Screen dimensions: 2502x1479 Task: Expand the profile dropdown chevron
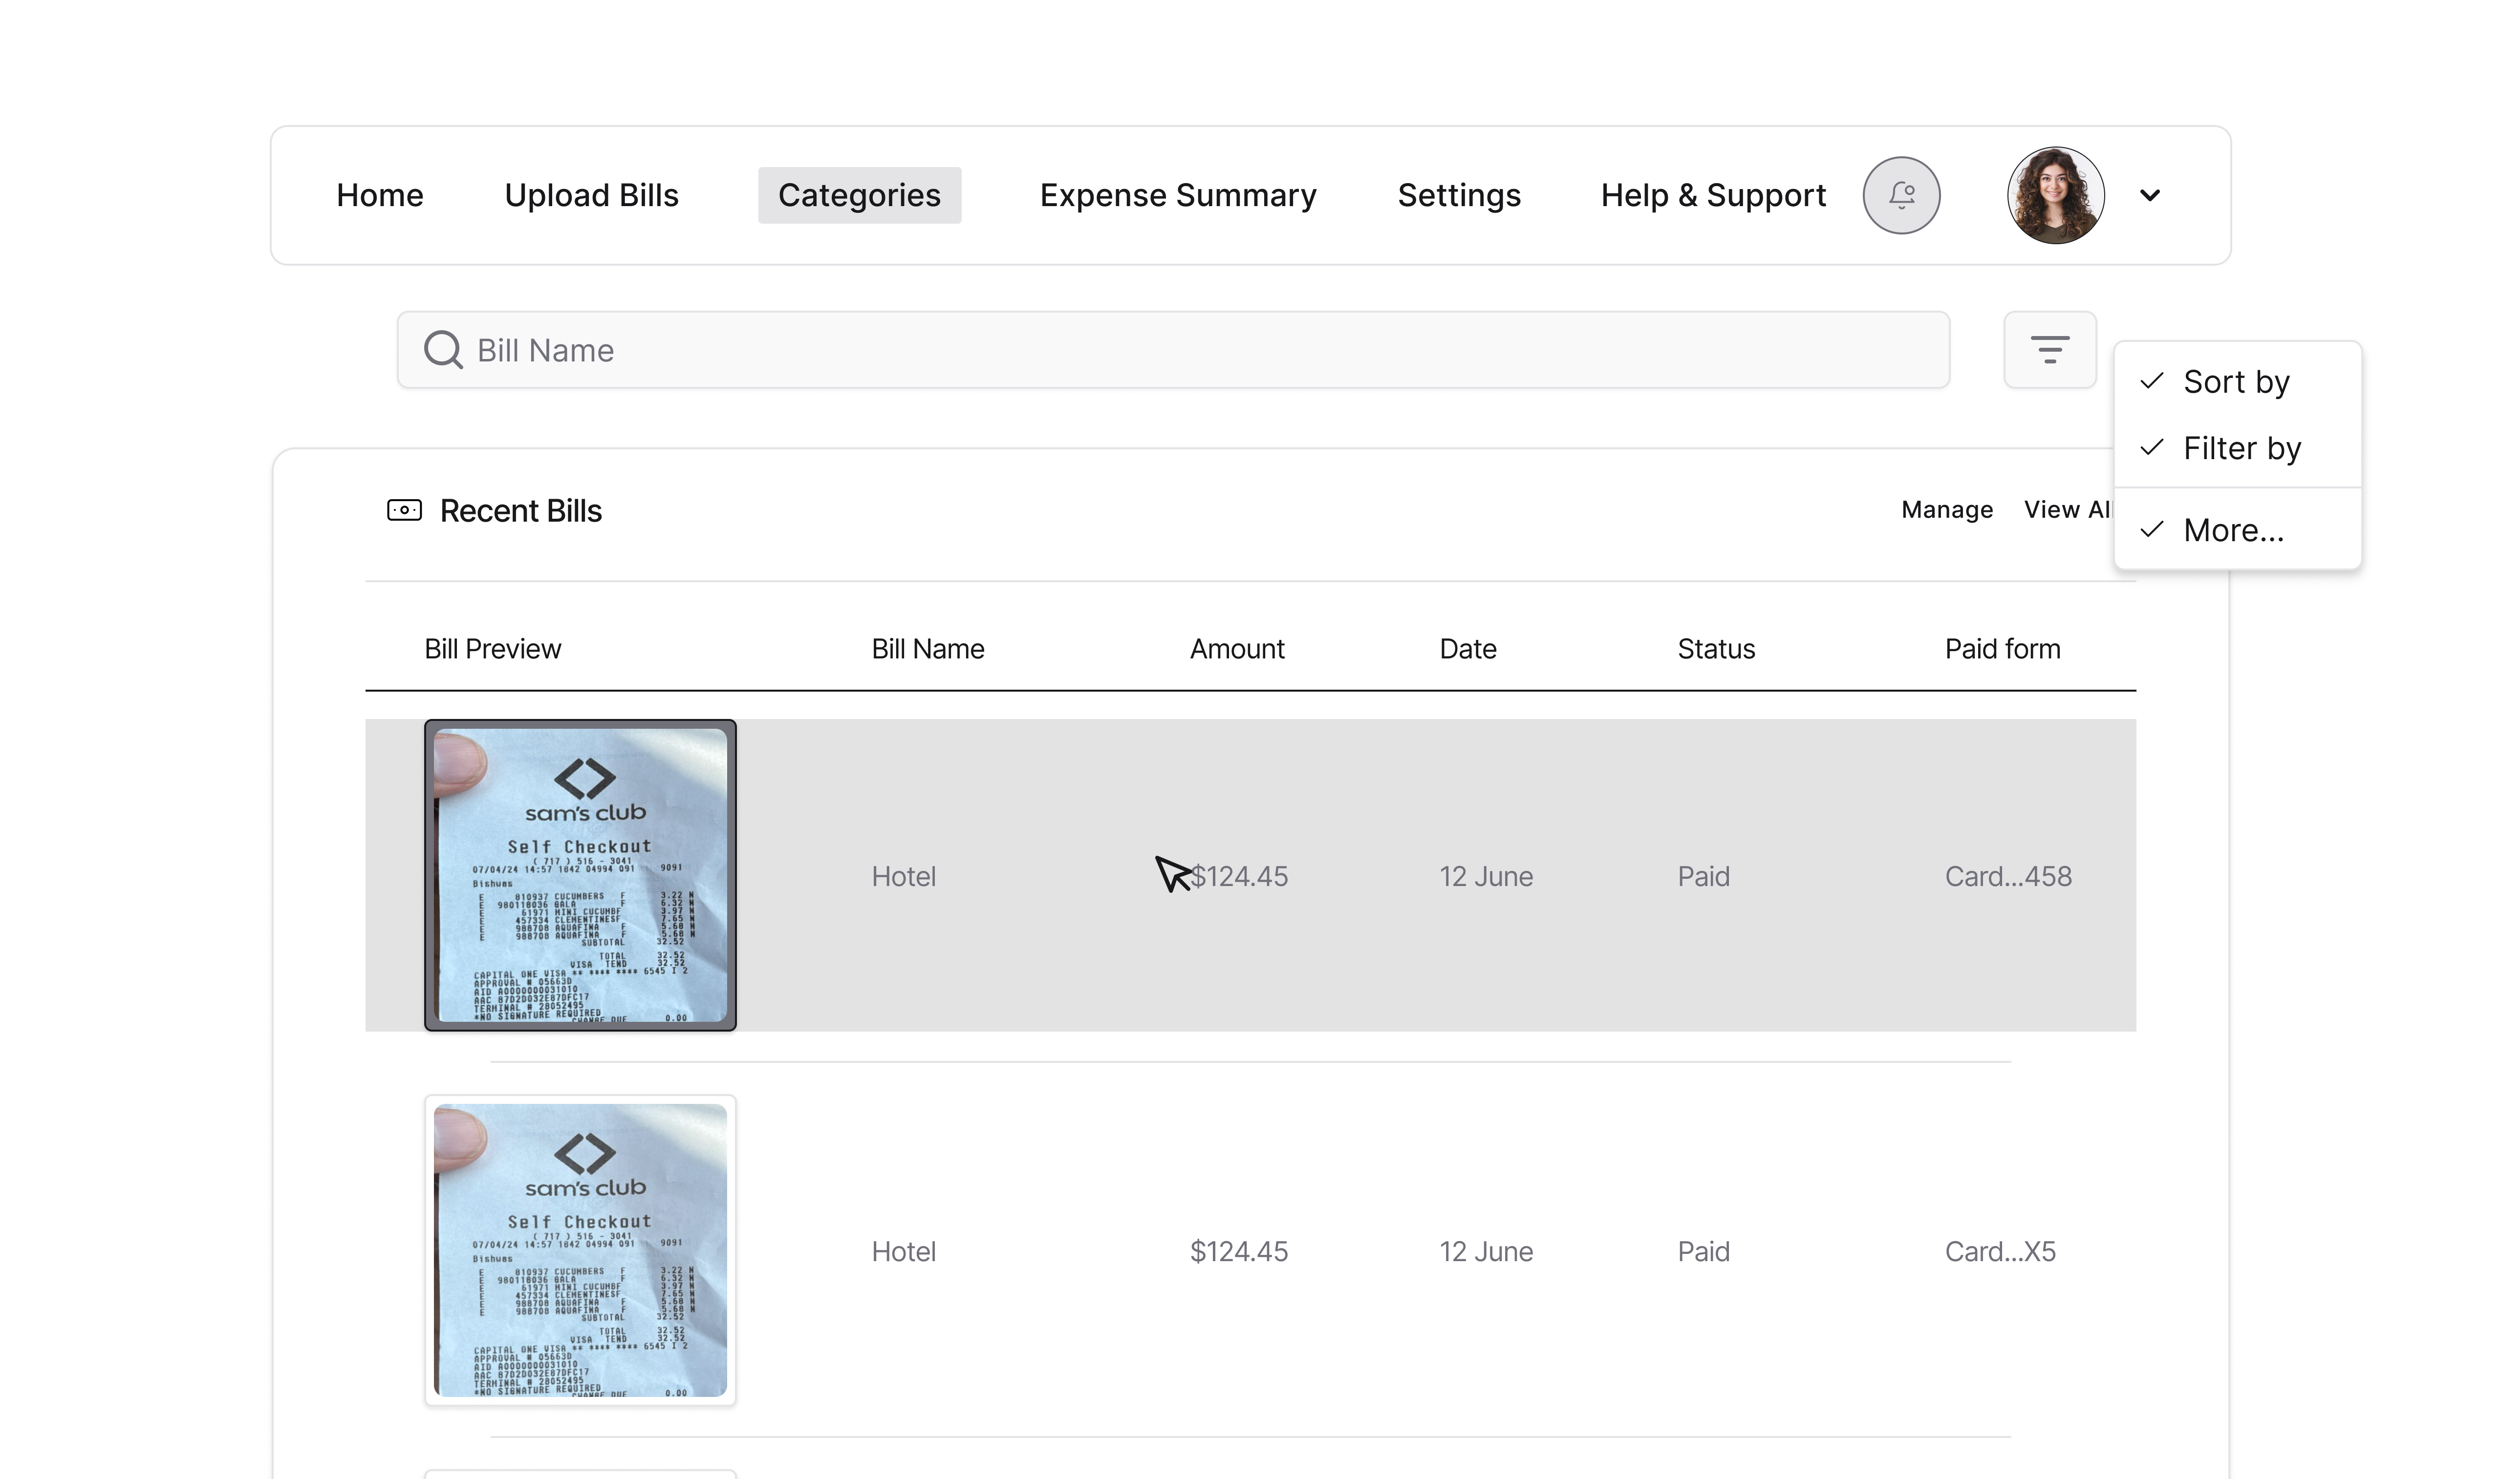point(2150,195)
